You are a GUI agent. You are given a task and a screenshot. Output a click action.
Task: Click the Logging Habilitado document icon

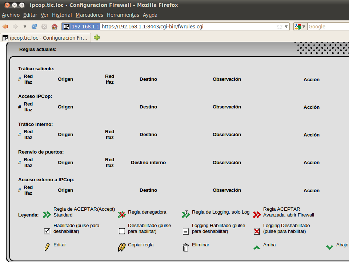[185, 231]
